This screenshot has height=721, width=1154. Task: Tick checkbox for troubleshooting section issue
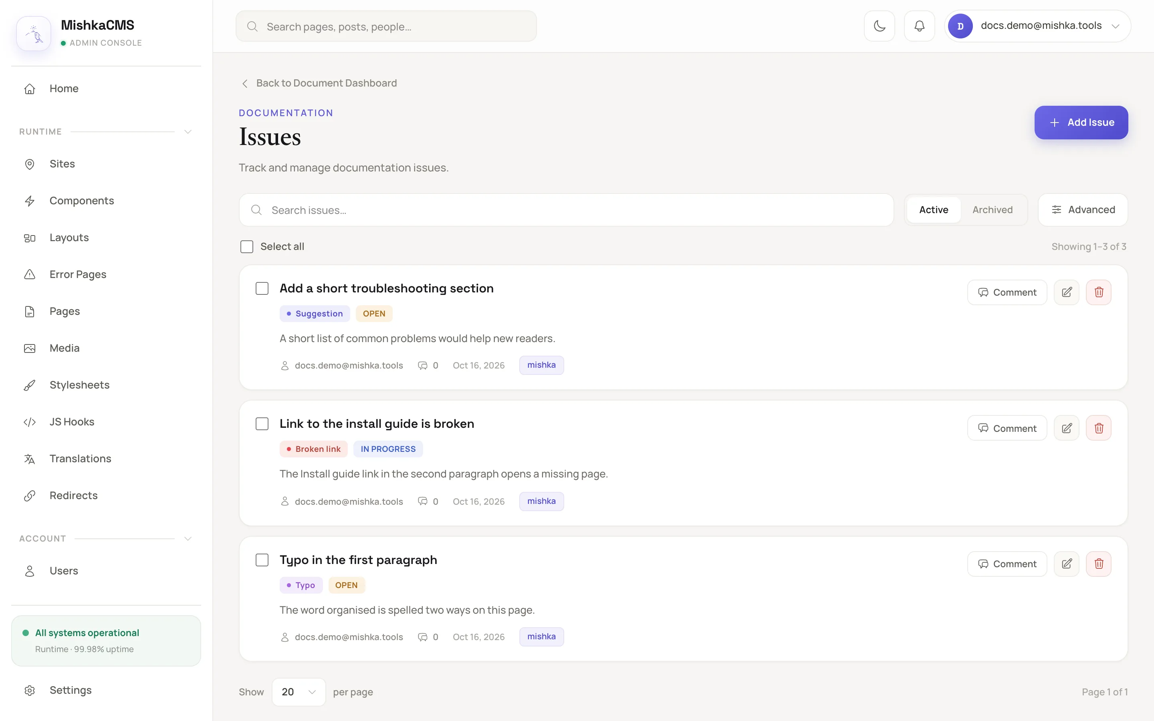coord(262,288)
